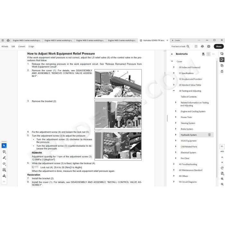Open Table of Contents bookmark
The image size is (225, 225).
[x=189, y=97]
